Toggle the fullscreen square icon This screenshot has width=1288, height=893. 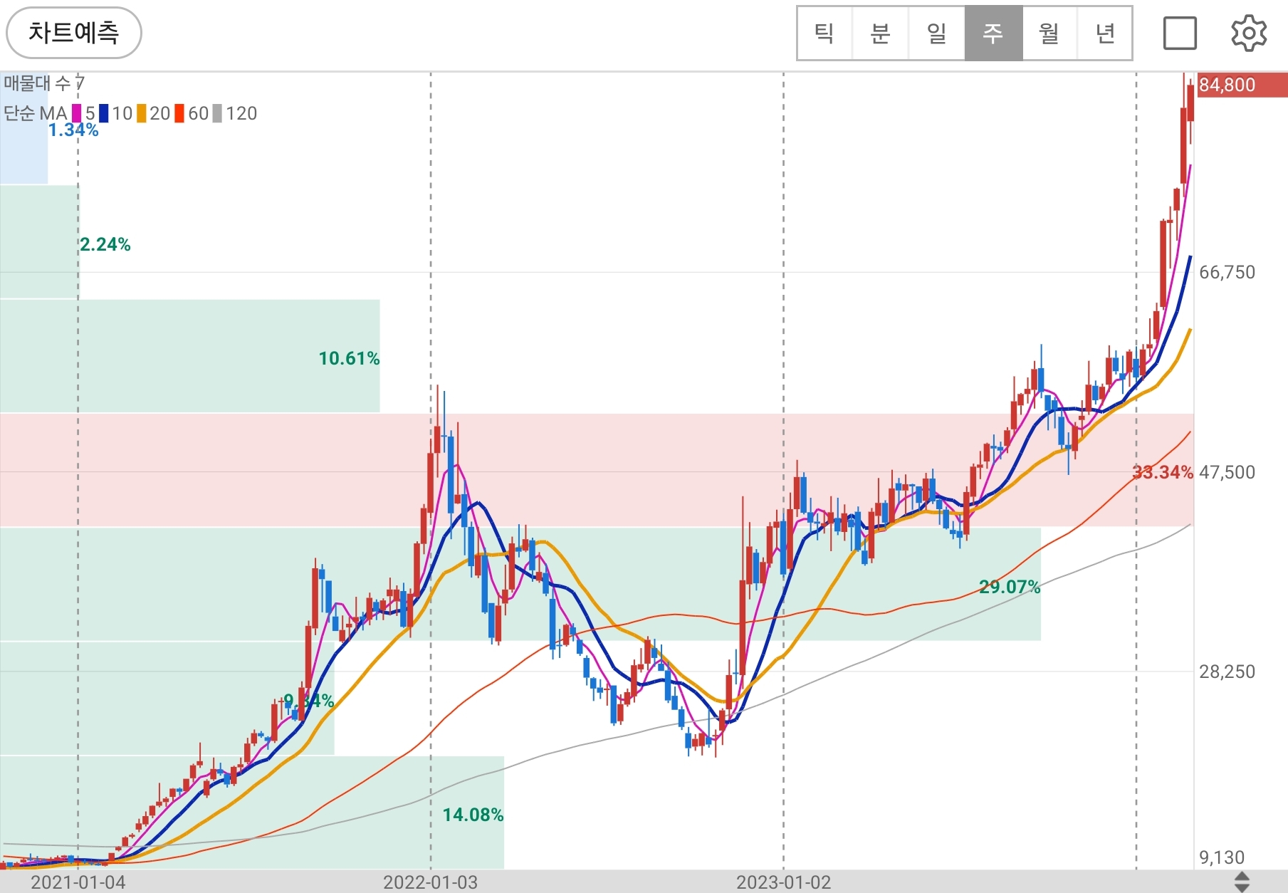pyautogui.click(x=1180, y=33)
